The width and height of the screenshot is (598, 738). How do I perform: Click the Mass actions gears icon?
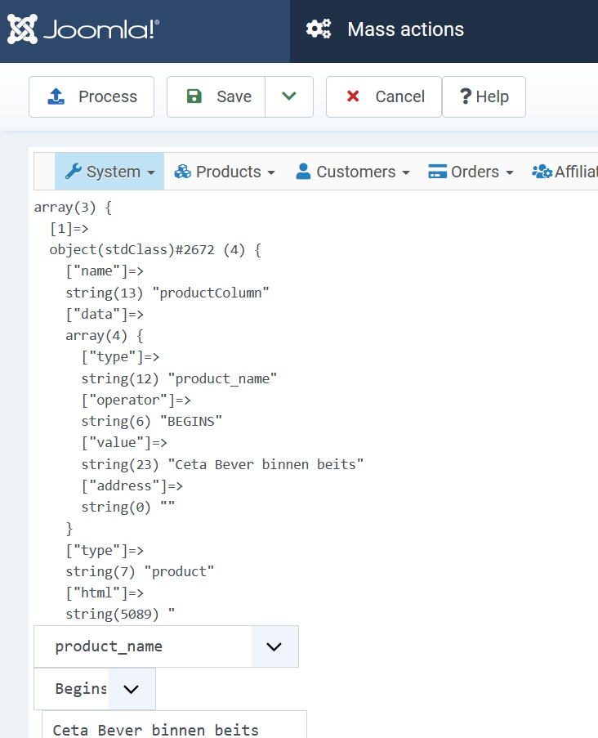pyautogui.click(x=319, y=29)
